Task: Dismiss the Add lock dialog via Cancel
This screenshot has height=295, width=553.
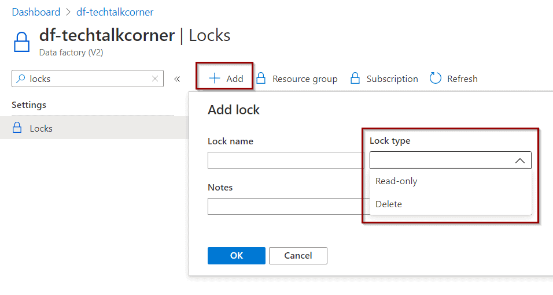Action: click(298, 256)
